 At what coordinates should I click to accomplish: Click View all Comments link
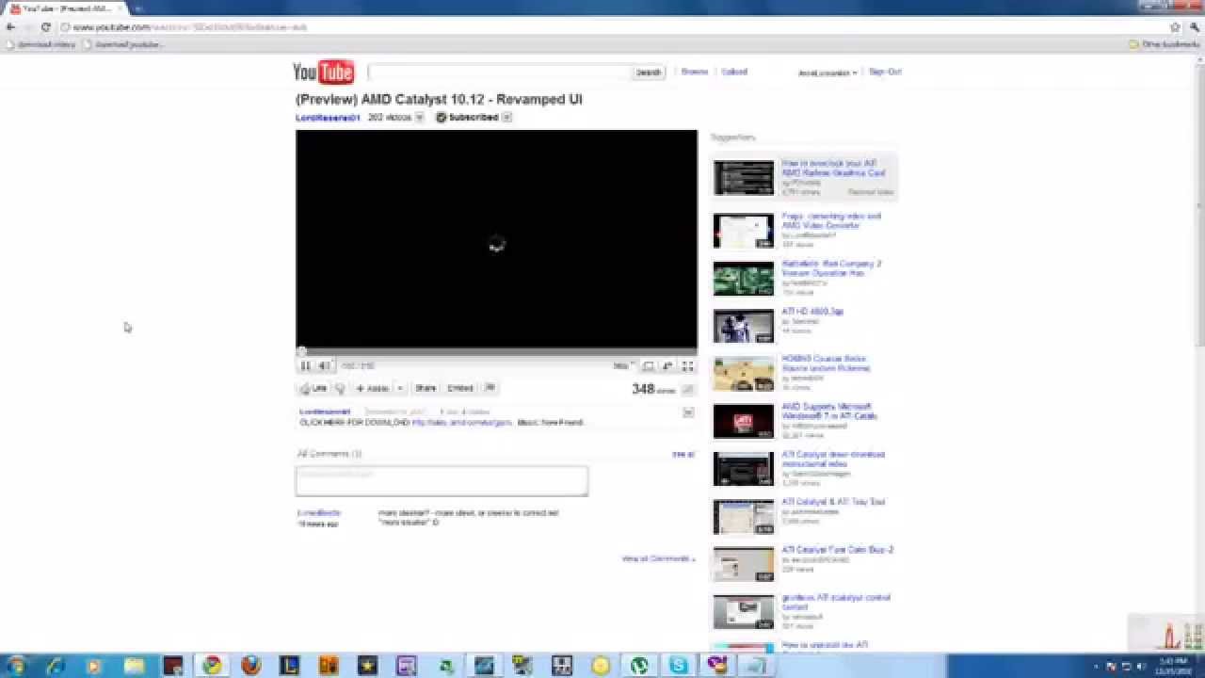[658, 558]
